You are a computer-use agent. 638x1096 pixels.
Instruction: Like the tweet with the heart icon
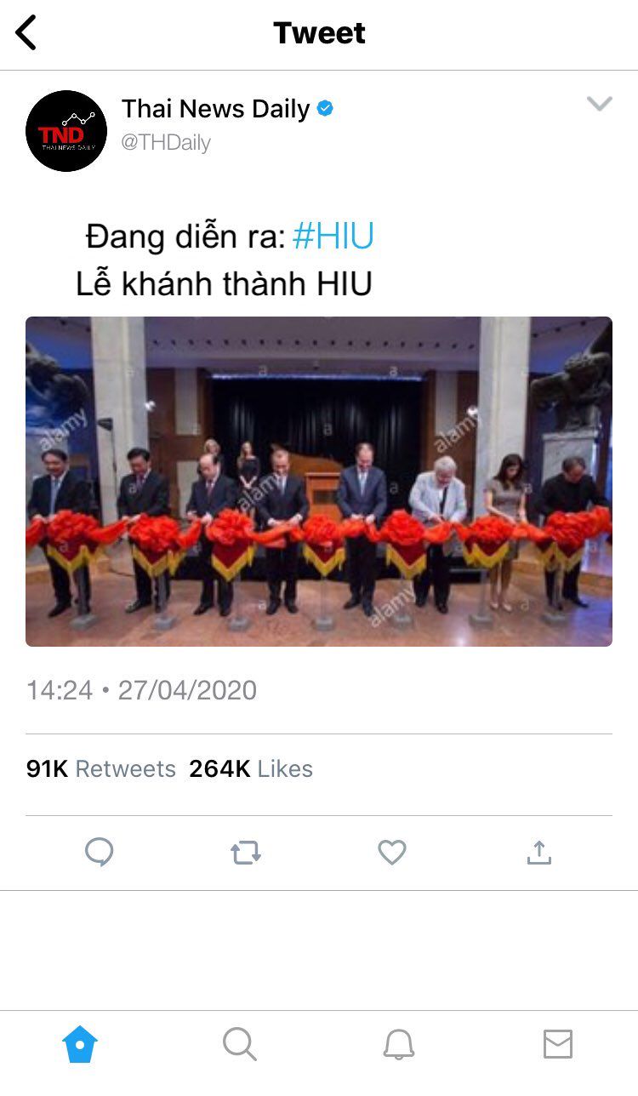tap(392, 853)
